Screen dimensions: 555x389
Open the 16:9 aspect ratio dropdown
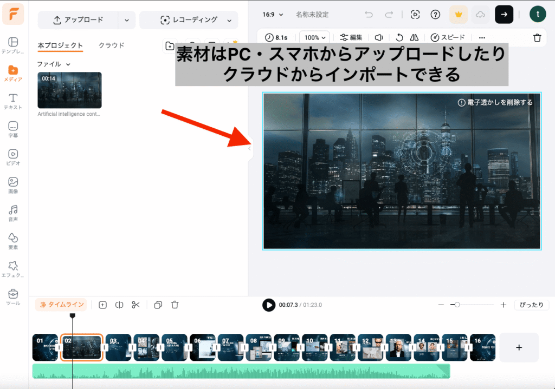pos(273,15)
